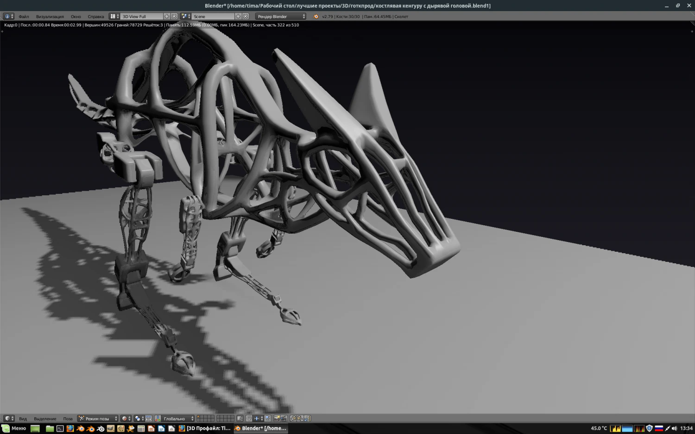Click the paste flipped pose icon
Viewport: 695px width, 434px height.
point(307,419)
